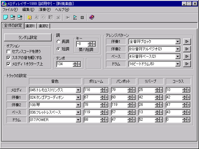The width and height of the screenshot is (199, 149).
Task: Select the 長調 radio button
Action: pos(58,42)
